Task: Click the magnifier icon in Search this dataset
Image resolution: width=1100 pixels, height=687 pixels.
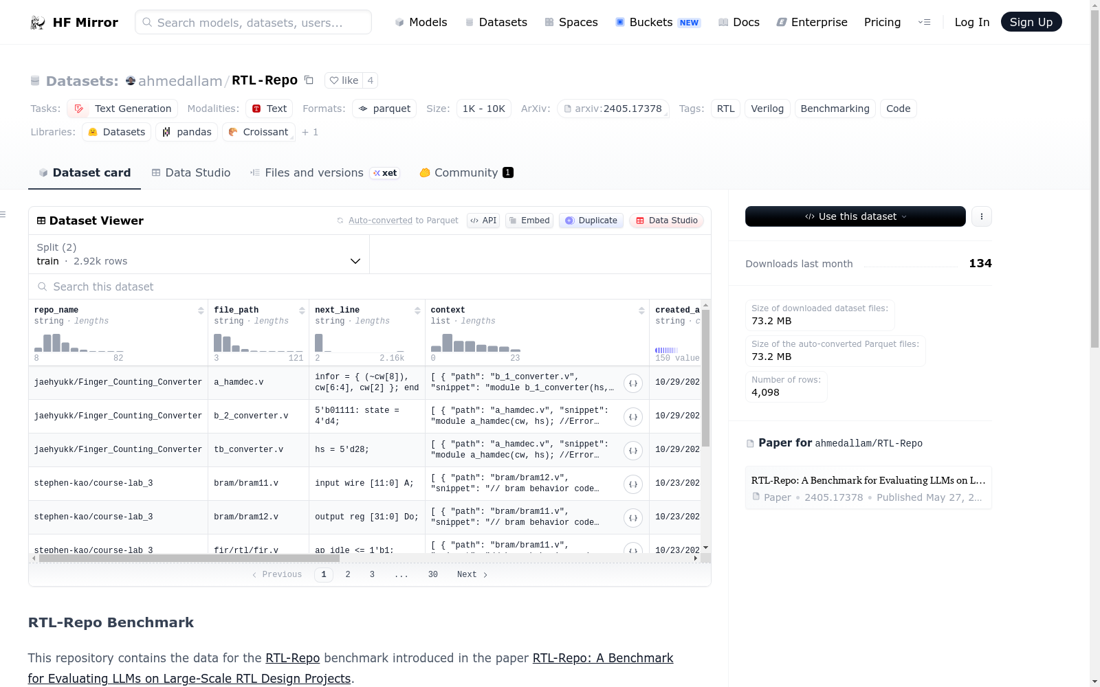Action: (43, 286)
